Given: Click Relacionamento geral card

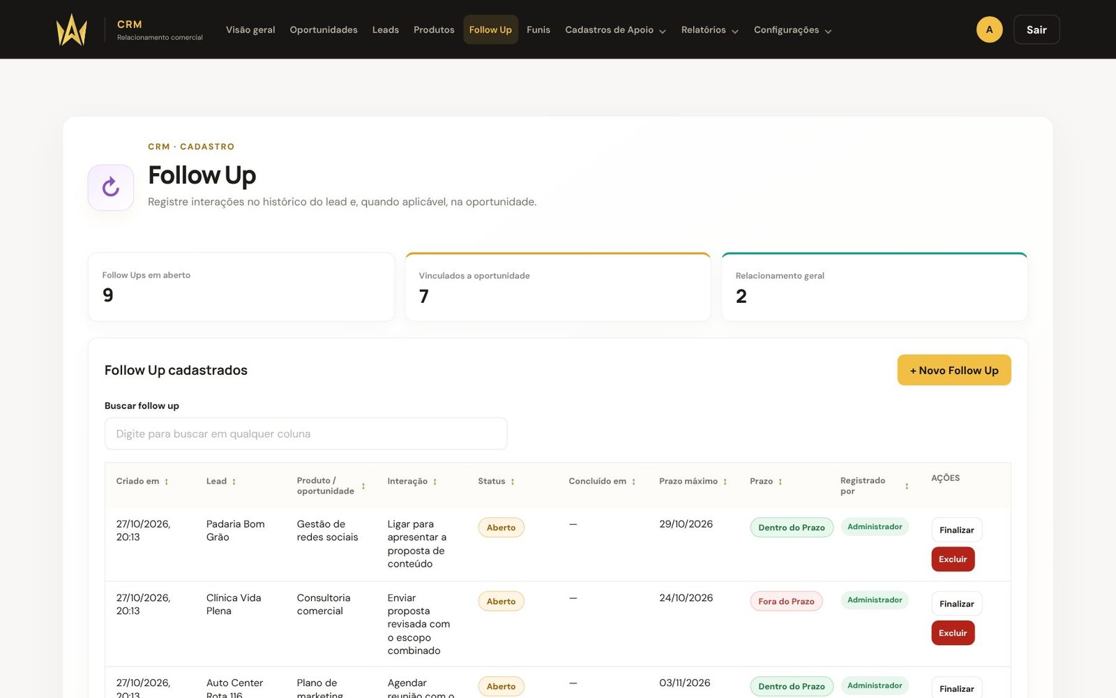Looking at the screenshot, I should [875, 287].
